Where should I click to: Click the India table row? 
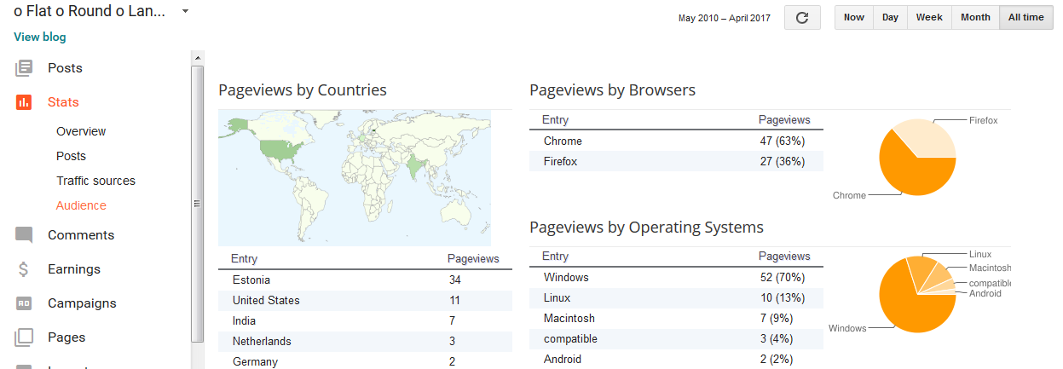[x=365, y=320]
